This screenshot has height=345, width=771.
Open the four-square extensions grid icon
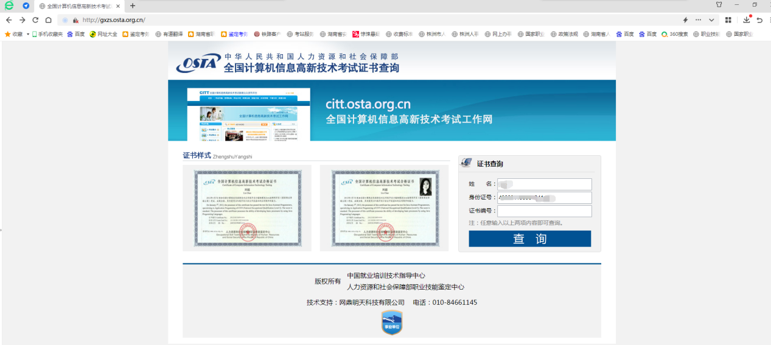coord(728,20)
